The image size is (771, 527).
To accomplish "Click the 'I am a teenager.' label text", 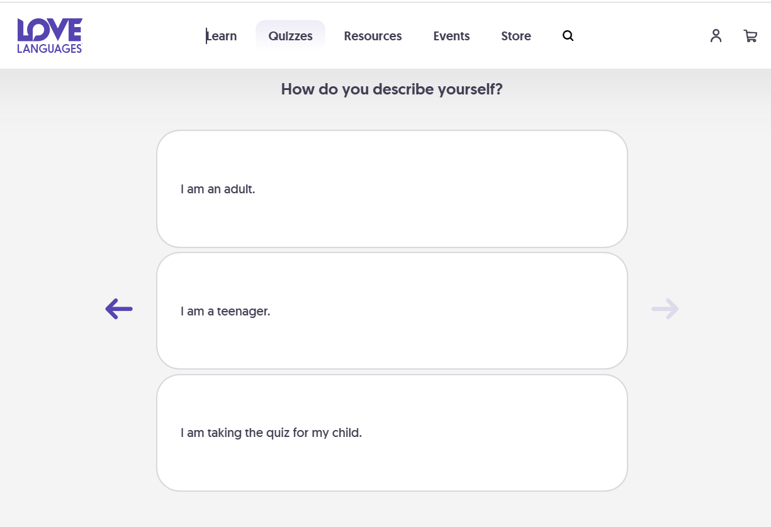I will pyautogui.click(x=225, y=311).
